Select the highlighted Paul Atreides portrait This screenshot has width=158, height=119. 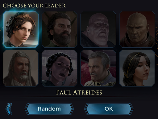point(21,29)
